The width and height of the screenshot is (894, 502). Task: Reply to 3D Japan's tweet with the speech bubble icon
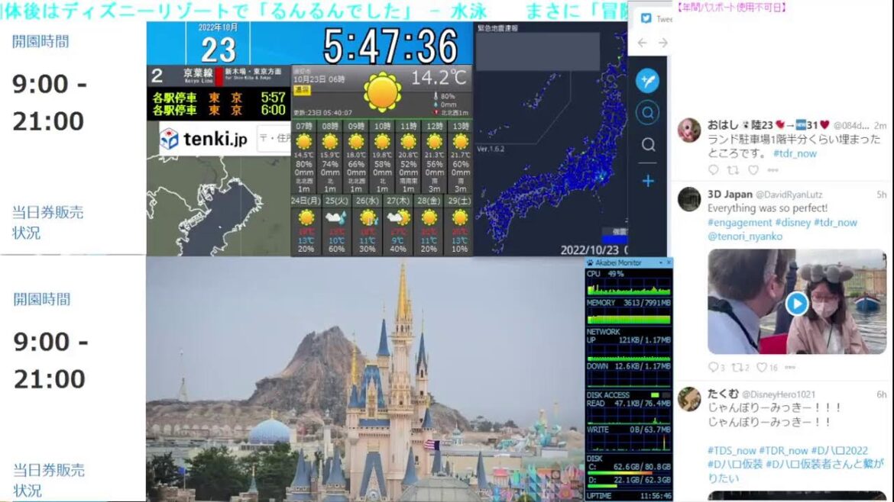click(714, 366)
